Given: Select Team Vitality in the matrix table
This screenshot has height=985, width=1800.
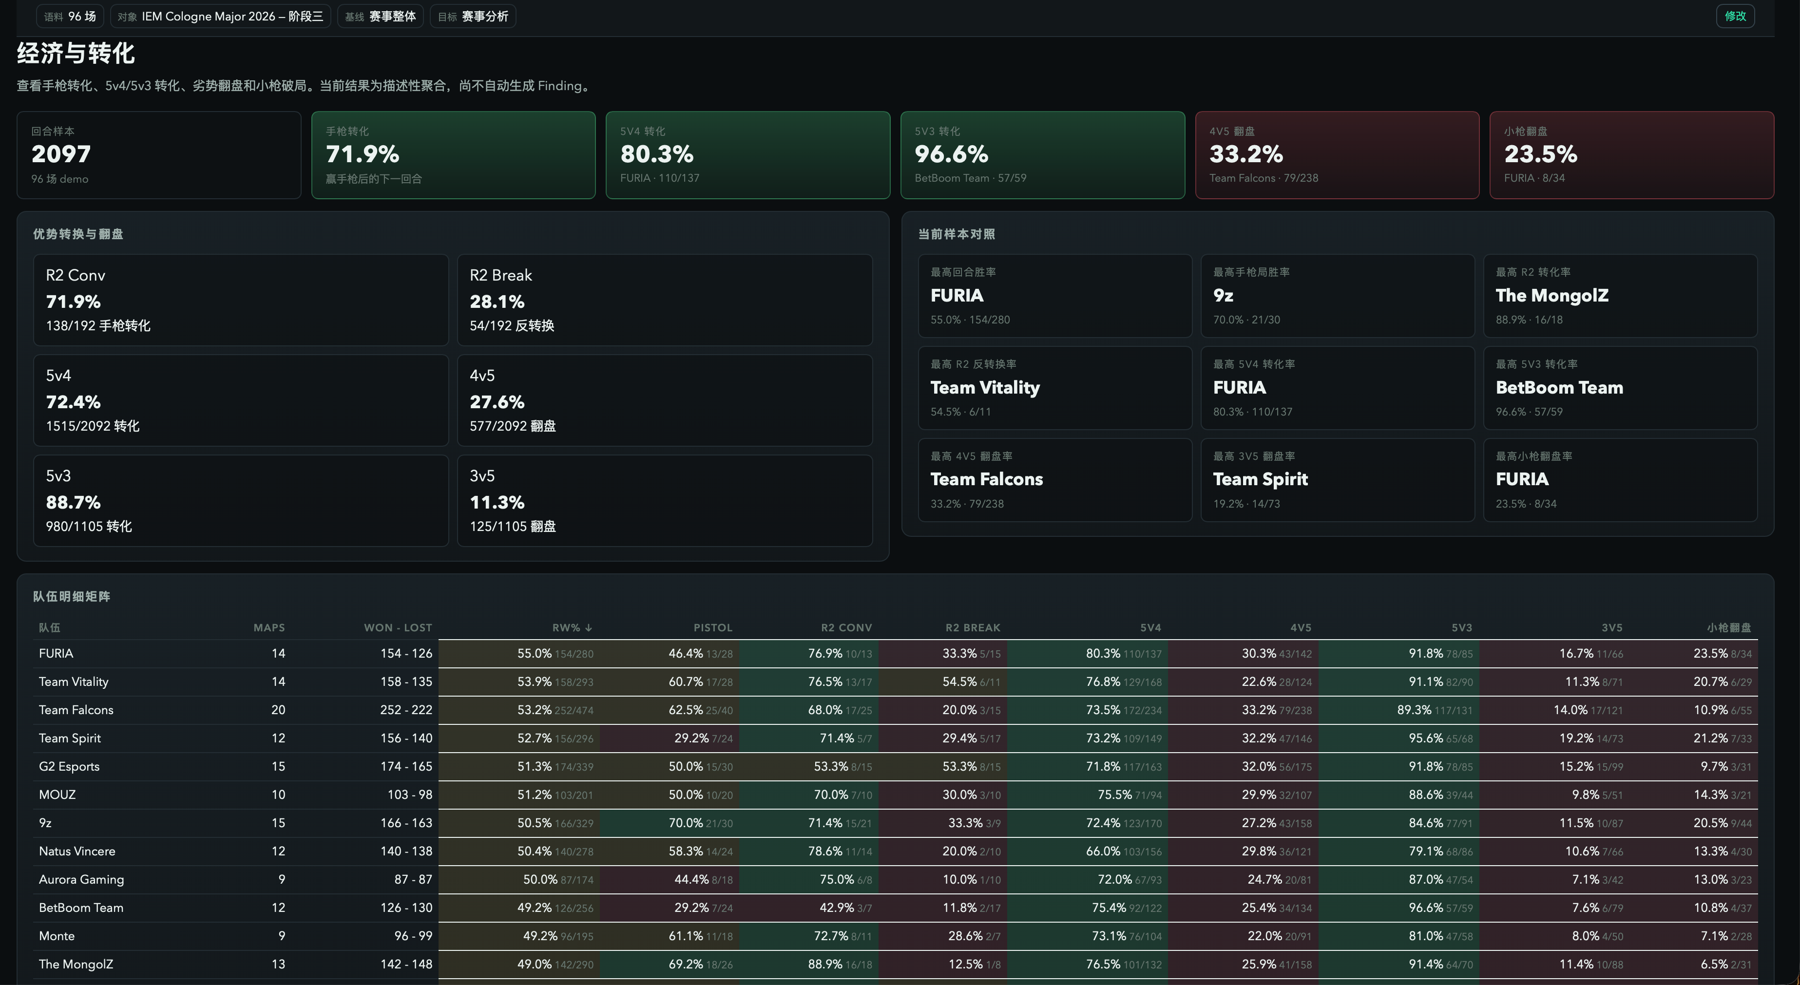Looking at the screenshot, I should (x=74, y=682).
